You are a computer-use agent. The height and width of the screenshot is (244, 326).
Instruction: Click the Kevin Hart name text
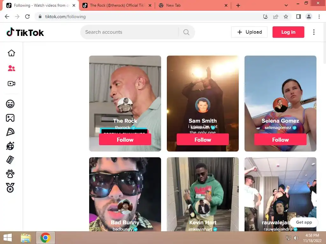point(203,222)
